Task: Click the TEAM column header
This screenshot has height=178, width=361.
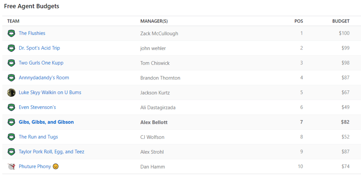Action: tap(13, 21)
